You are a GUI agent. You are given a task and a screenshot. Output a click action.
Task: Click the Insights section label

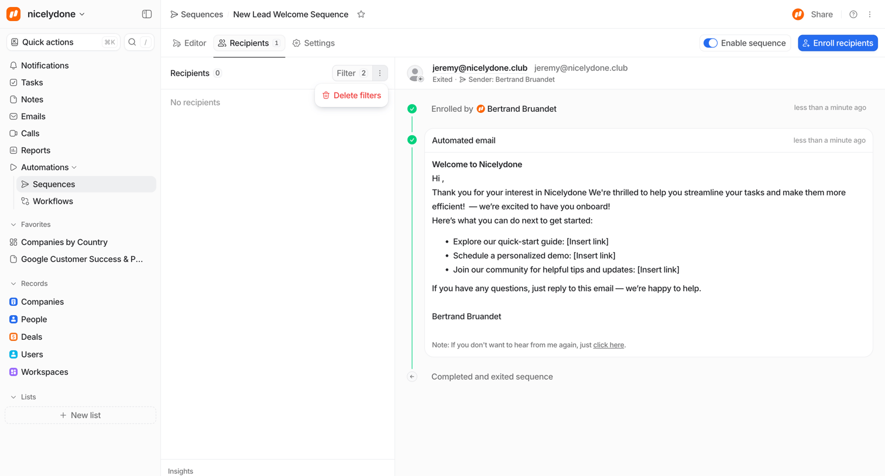click(180, 471)
